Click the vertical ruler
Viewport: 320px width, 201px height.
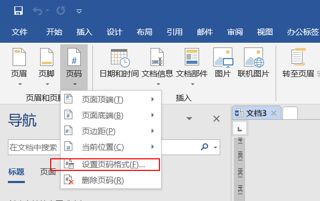coord(240,169)
